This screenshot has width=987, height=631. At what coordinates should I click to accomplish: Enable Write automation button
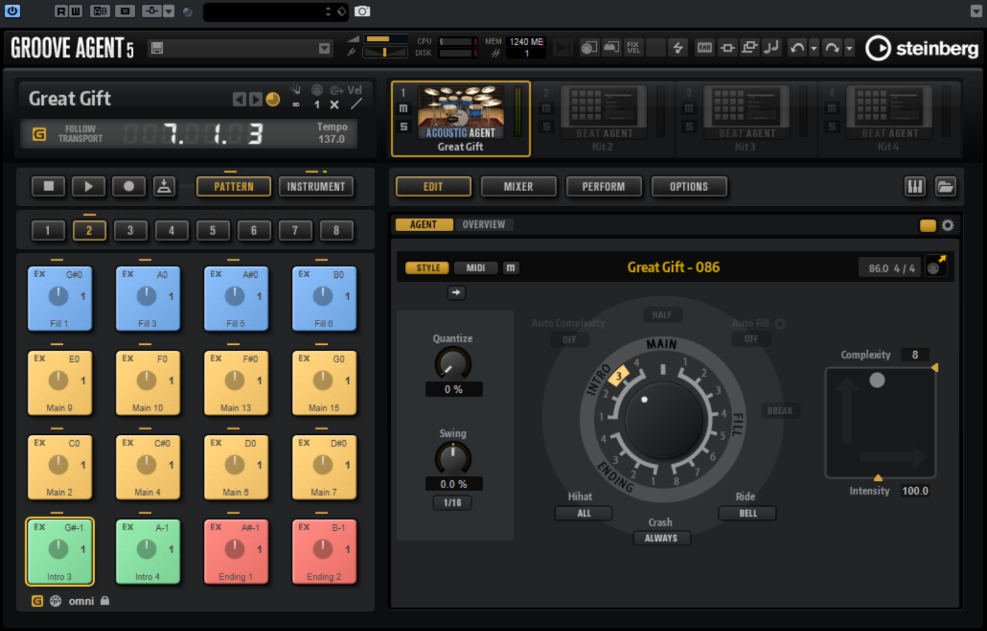point(75,11)
